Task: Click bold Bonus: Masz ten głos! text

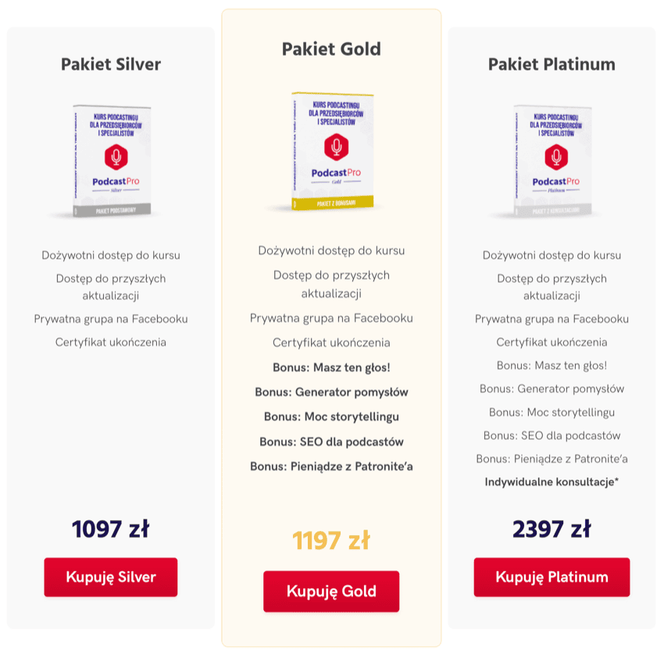Action: [331, 367]
